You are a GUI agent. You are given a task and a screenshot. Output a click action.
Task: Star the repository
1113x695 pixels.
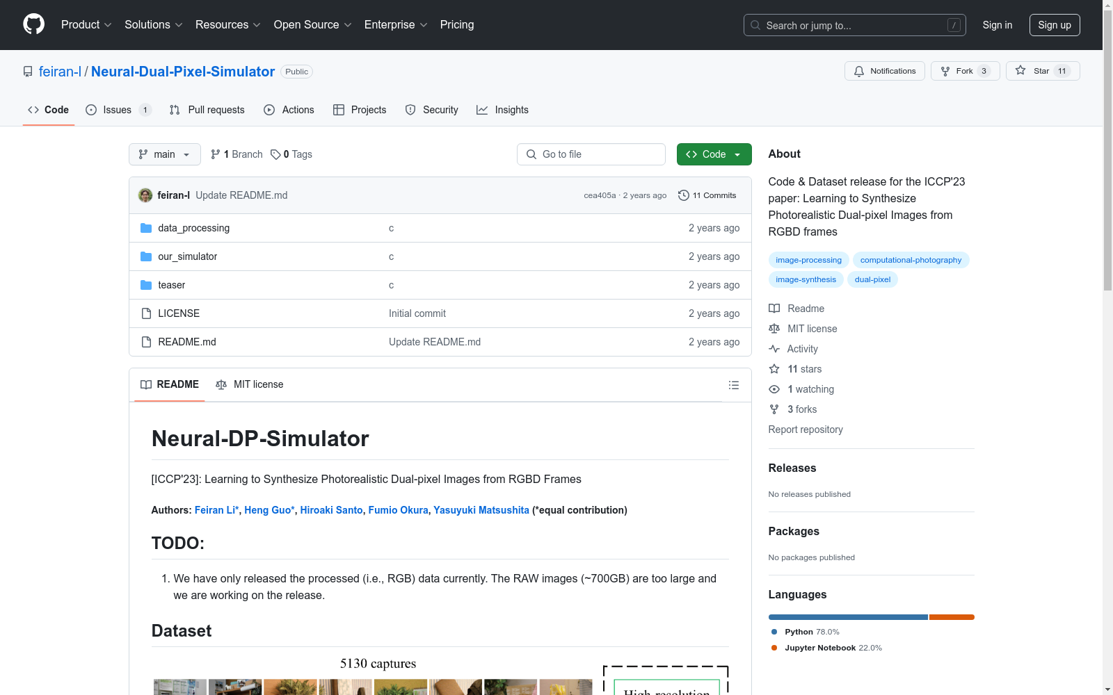1043,71
